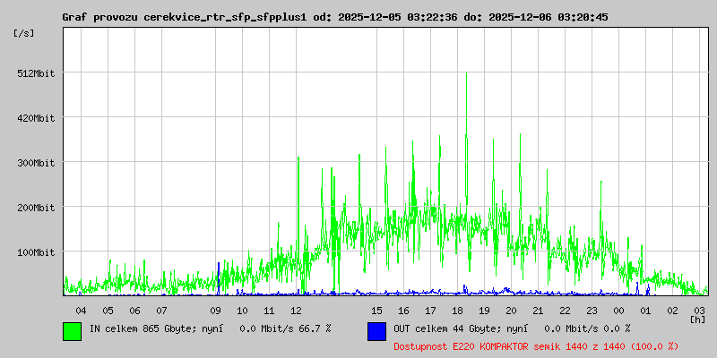Pick hour 12 on the time axis
The height and width of the screenshot is (358, 717).
pyautogui.click(x=296, y=311)
